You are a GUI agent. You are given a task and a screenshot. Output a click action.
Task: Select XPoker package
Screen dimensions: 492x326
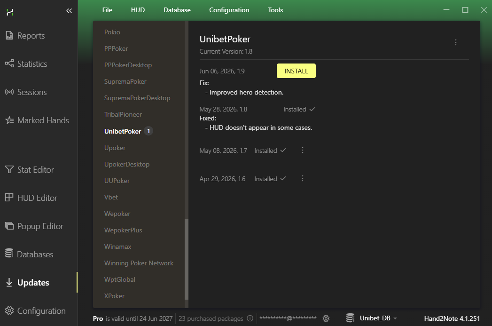point(114,296)
